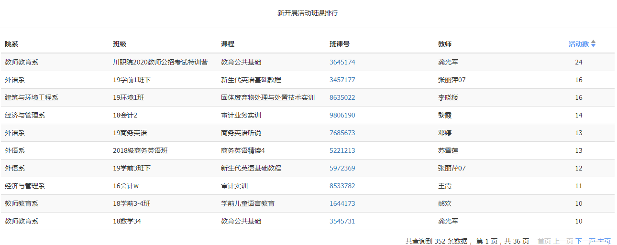Open class number 3545731 link
The height and width of the screenshot is (245, 617).
click(x=342, y=221)
